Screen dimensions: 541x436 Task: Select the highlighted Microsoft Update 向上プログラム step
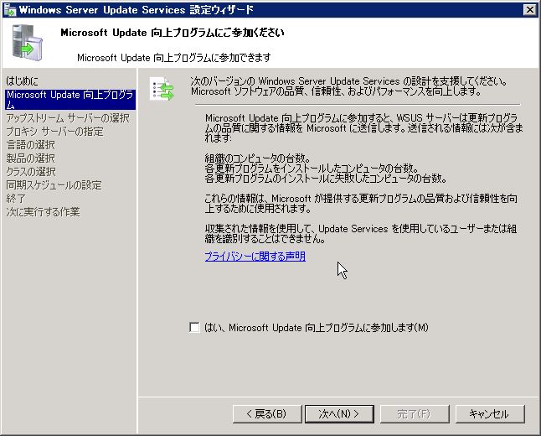coord(70,100)
